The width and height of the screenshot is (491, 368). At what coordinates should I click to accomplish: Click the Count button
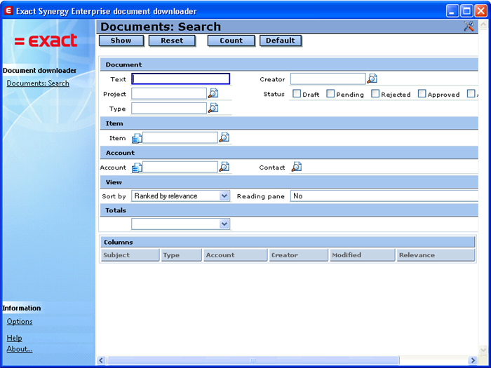point(231,41)
